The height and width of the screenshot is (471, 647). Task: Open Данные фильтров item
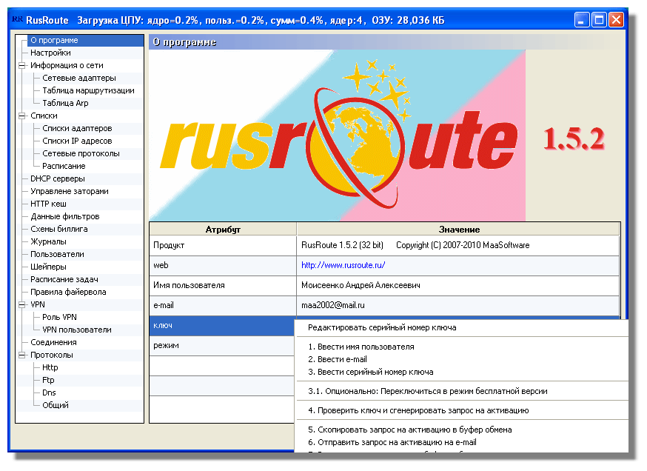coord(65,216)
